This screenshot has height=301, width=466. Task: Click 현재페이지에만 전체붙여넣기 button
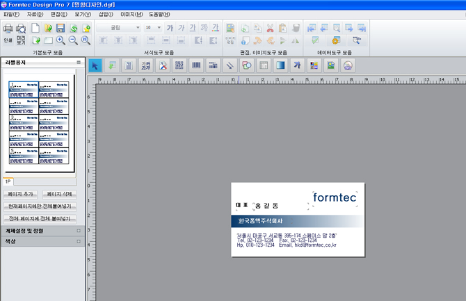(40, 206)
